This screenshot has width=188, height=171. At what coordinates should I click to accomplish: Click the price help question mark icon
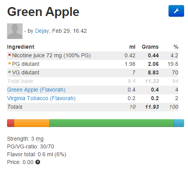[x=38, y=162]
